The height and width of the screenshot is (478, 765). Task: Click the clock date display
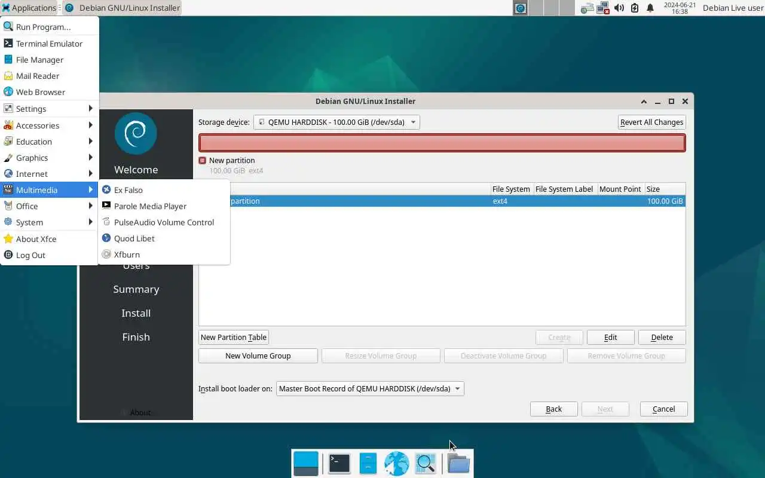[x=680, y=8]
